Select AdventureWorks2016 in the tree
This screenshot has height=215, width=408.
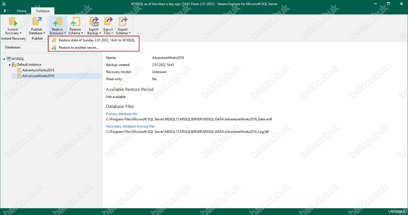38,76
